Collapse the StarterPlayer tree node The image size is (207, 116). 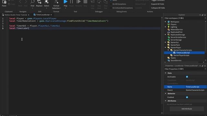[x=165, y=47]
